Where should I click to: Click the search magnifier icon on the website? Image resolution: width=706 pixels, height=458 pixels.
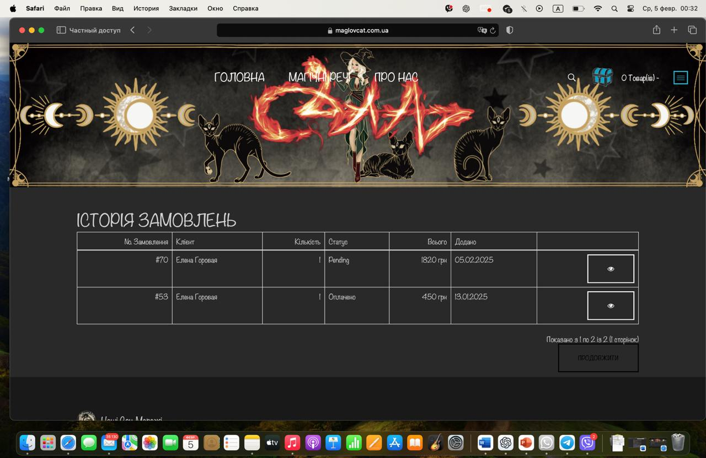coord(571,78)
